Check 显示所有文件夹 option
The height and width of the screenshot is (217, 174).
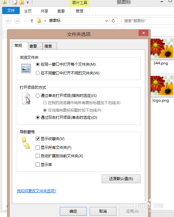[38, 147]
